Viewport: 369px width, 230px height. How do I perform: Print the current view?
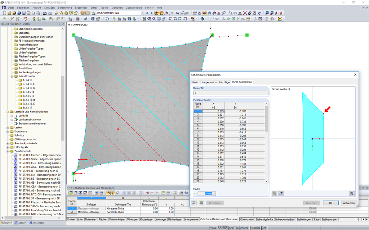(x=34, y=13)
